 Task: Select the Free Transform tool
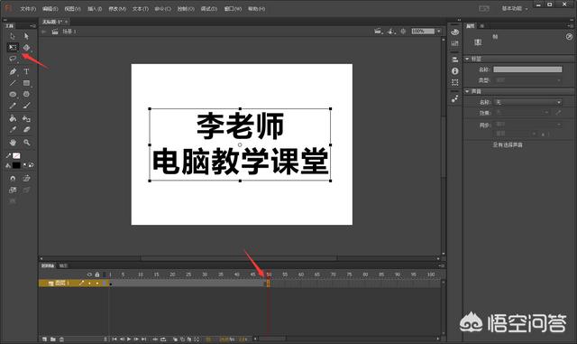click(13, 47)
